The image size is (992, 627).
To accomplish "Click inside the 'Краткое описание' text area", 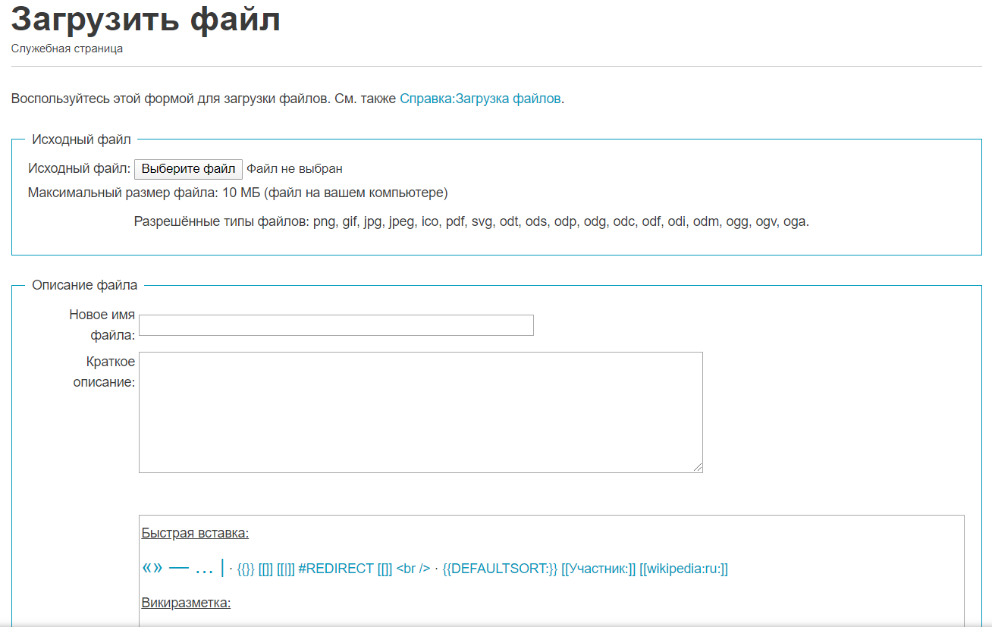I will pyautogui.click(x=421, y=412).
